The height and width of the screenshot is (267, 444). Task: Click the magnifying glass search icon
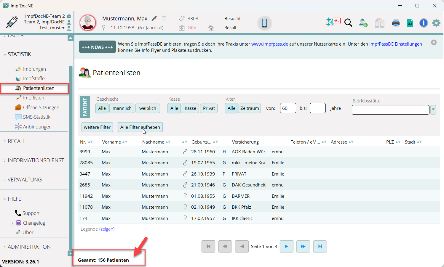[x=348, y=23]
